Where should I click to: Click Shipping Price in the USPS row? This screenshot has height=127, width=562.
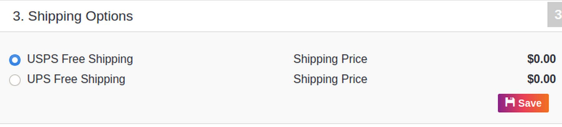pos(330,59)
